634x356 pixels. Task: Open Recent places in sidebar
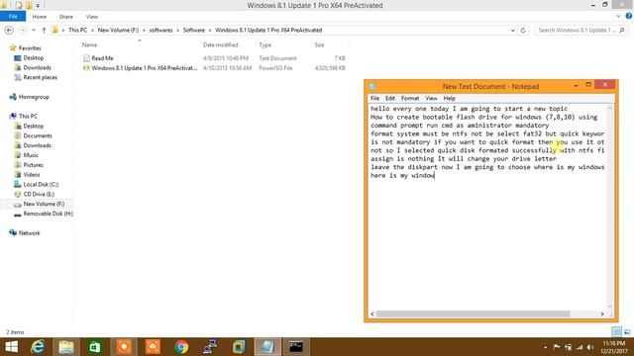(x=40, y=77)
